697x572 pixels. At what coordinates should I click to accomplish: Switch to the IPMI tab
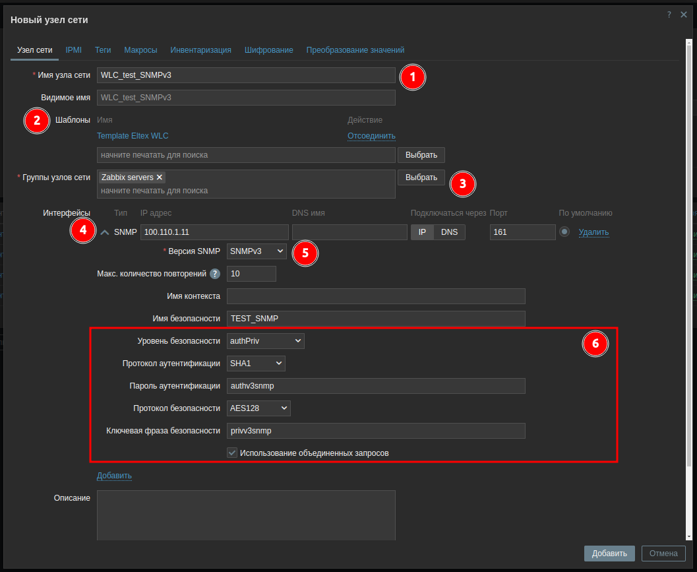(x=73, y=50)
